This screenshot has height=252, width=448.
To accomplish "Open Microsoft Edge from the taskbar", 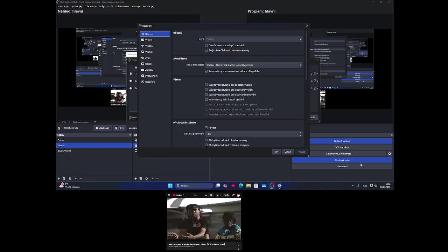I will pos(241,185).
